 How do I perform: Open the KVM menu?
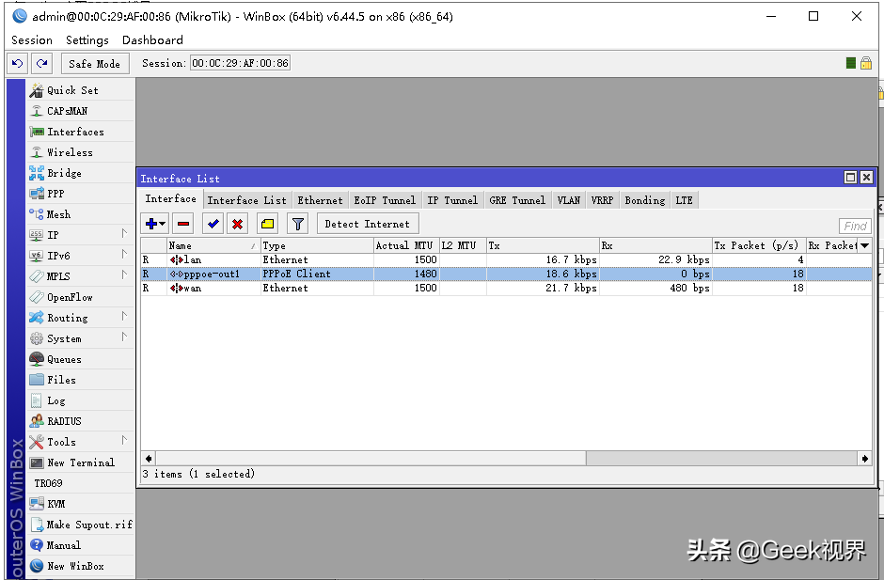[81, 504]
